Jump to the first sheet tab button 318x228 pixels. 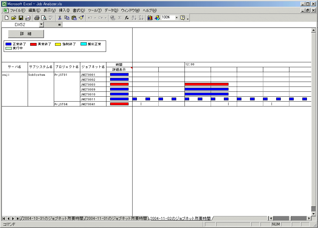click(x=4, y=218)
